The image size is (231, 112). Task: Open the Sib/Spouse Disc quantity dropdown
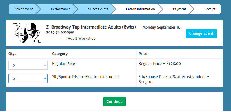click(28, 79)
